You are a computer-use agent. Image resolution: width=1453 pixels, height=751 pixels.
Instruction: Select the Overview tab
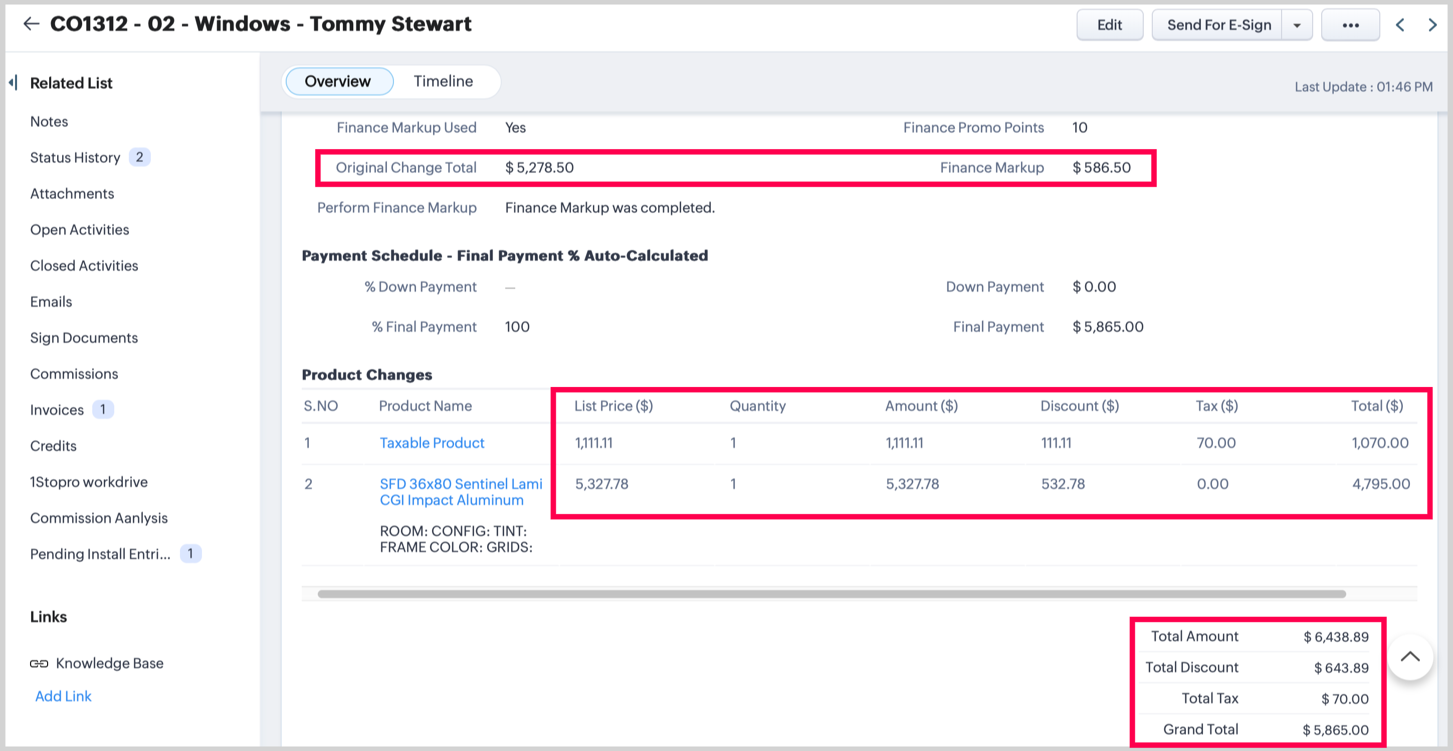(x=338, y=81)
